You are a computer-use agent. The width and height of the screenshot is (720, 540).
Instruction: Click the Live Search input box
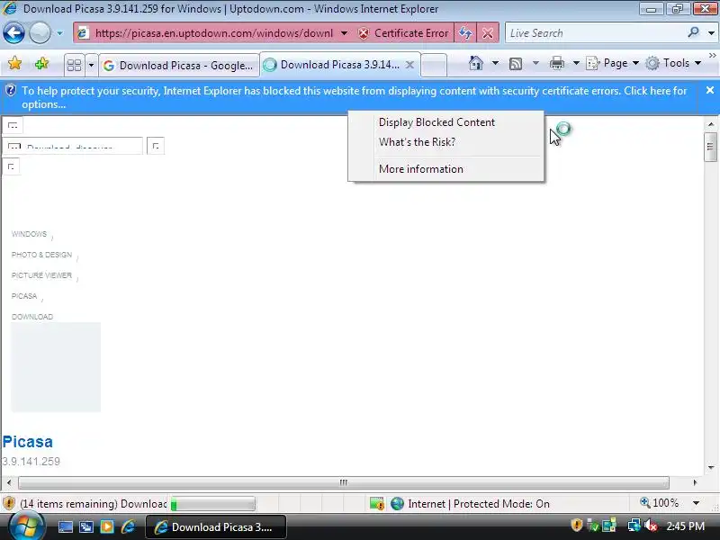point(595,33)
